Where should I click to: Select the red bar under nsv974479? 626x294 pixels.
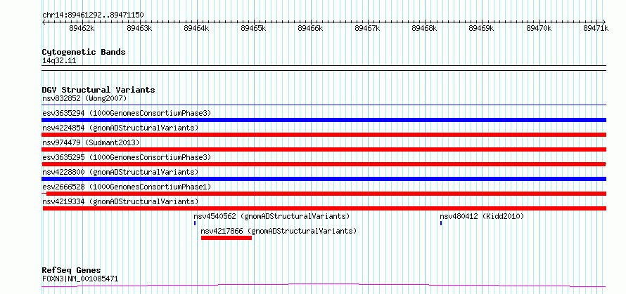coord(324,149)
